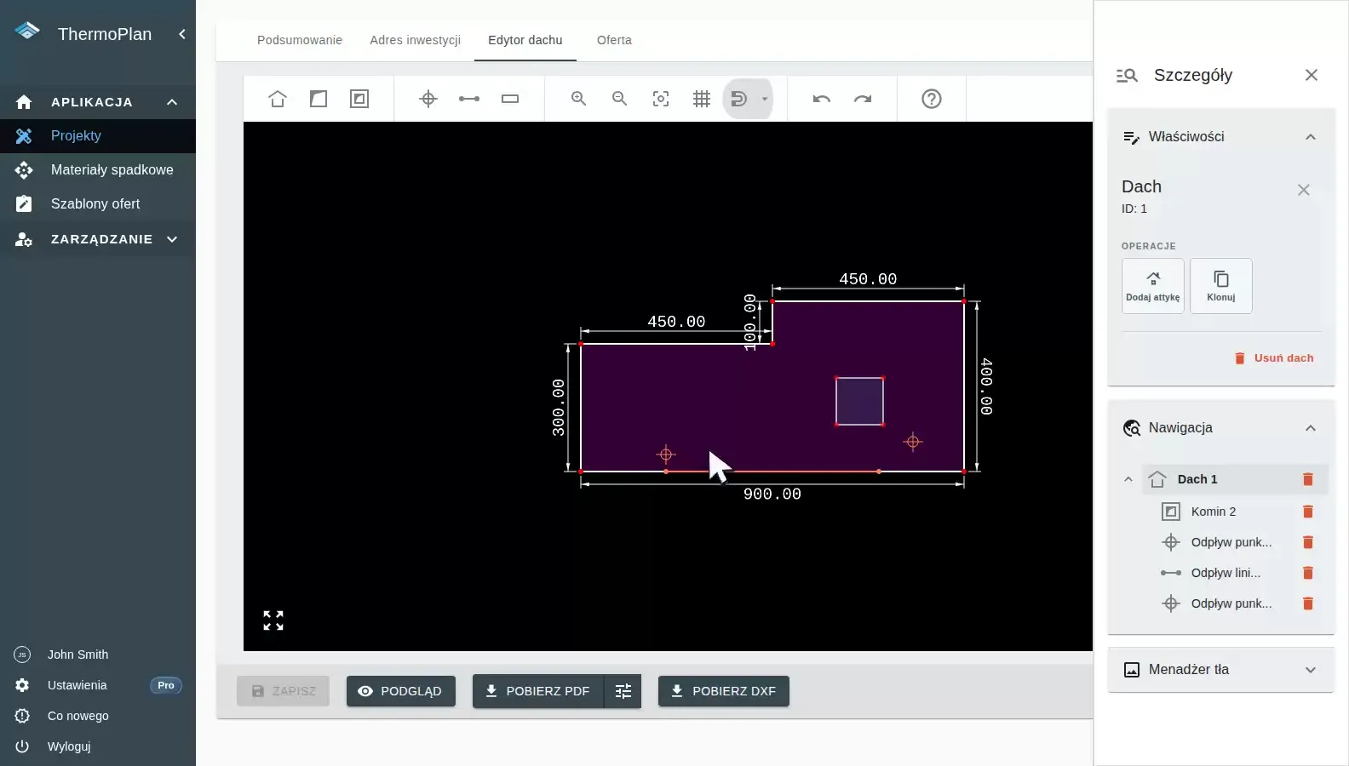Click the fullscreen icon on canvas

tap(273, 620)
